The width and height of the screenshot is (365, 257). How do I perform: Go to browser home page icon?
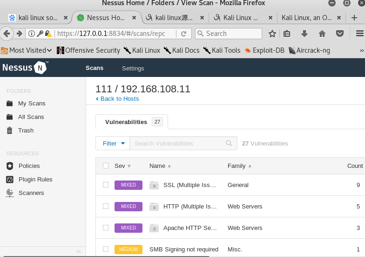322,34
